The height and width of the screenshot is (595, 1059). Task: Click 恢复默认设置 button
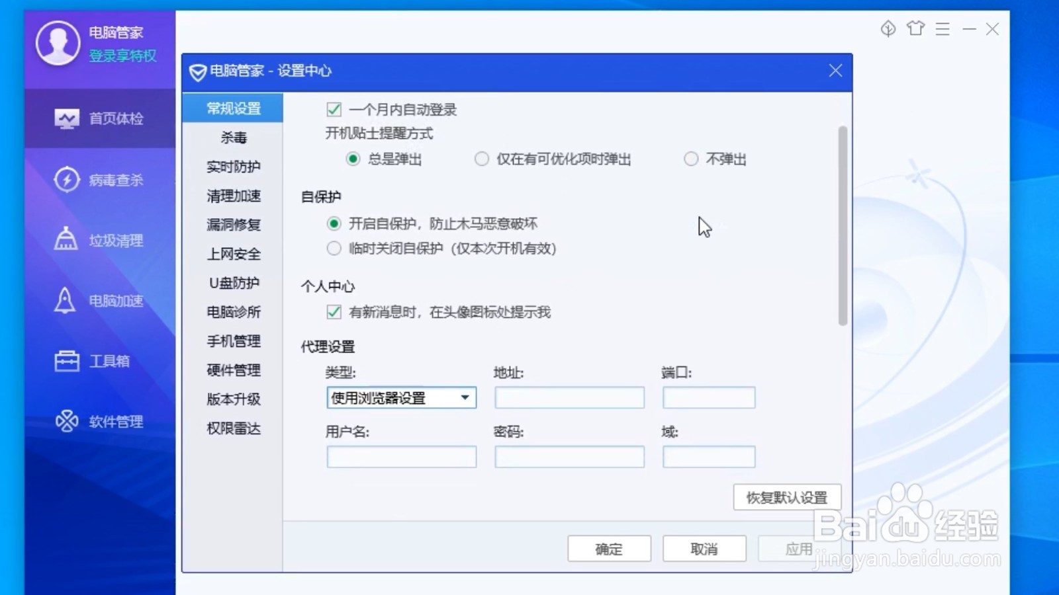click(787, 497)
